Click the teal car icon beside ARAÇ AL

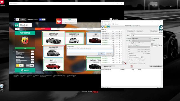(17, 25)
